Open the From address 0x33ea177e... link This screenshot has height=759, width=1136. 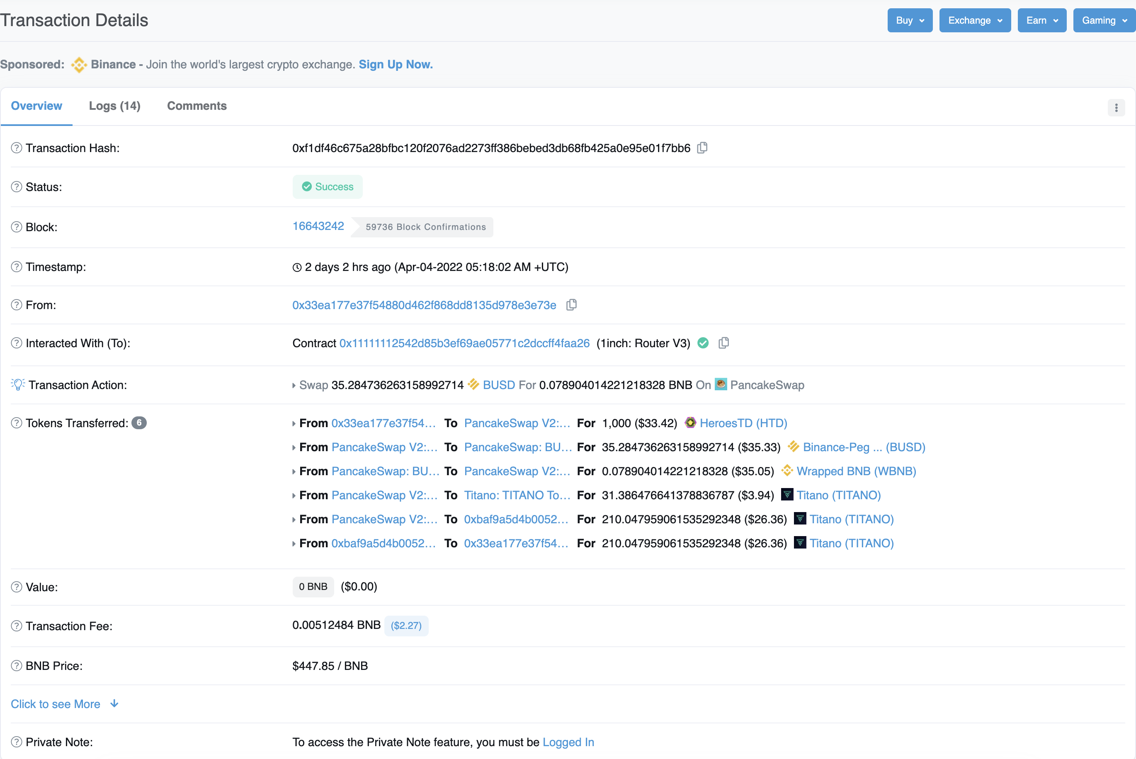pos(425,305)
